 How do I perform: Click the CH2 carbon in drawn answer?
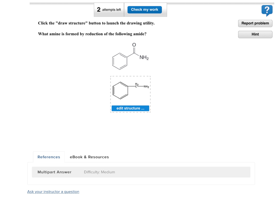[x=137, y=85]
